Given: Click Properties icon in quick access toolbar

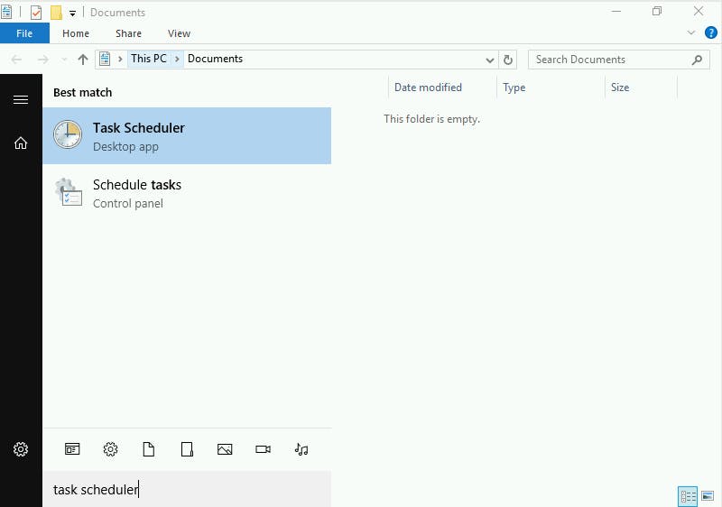Looking at the screenshot, I should pos(36,13).
